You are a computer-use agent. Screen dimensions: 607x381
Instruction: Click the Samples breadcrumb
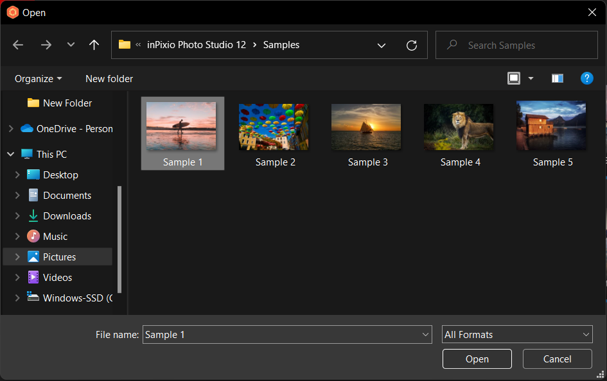click(x=281, y=45)
